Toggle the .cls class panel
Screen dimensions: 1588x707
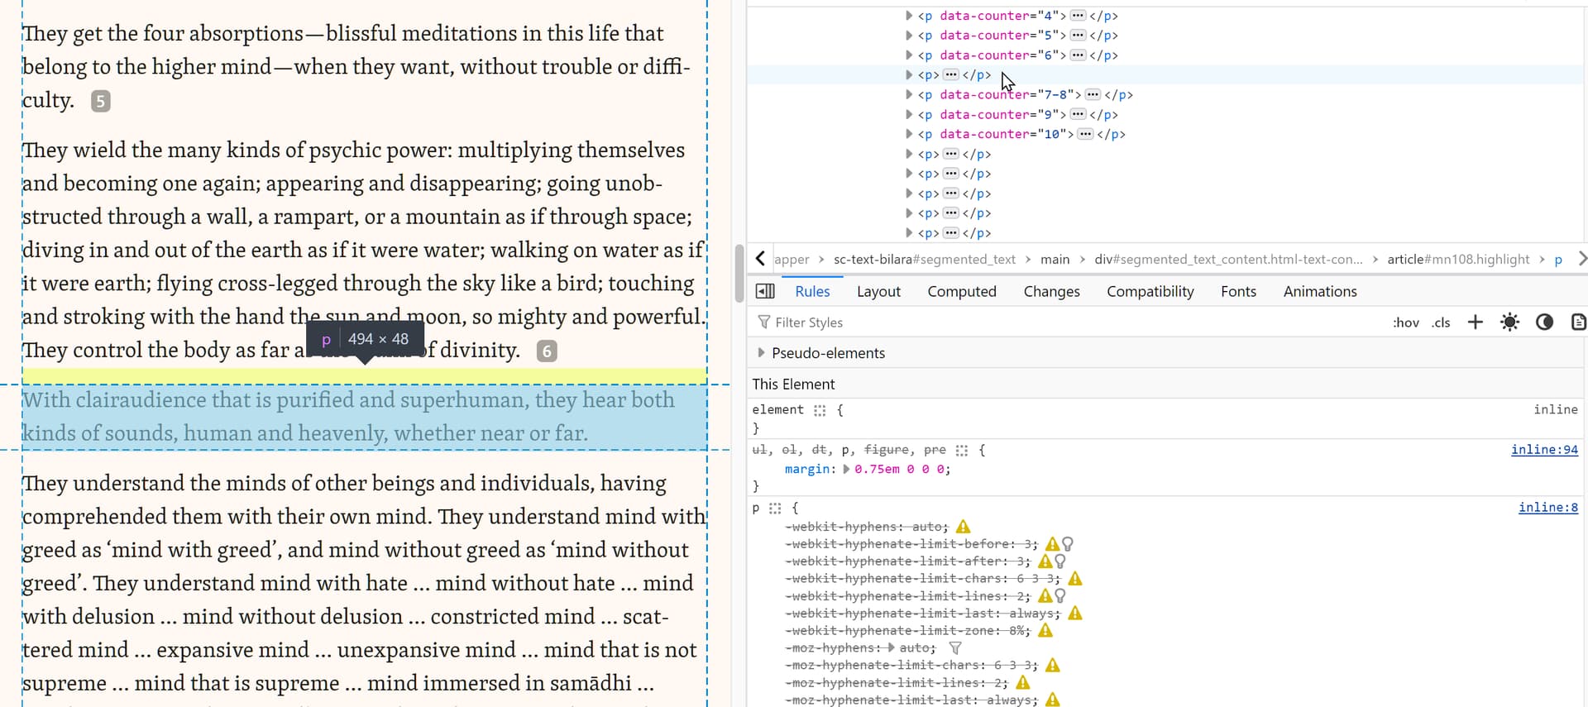pos(1441,322)
